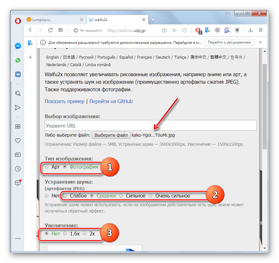Add page to bookmarks via heart icon
This screenshot has height=263, width=279.
click(184, 30)
